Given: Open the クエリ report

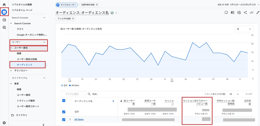Looking at the screenshot, I should tap(20, 29).
